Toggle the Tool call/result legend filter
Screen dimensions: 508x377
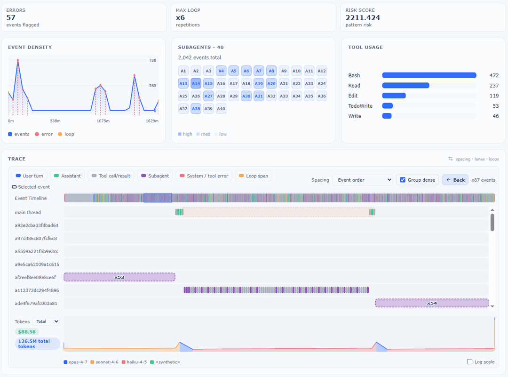click(x=111, y=176)
